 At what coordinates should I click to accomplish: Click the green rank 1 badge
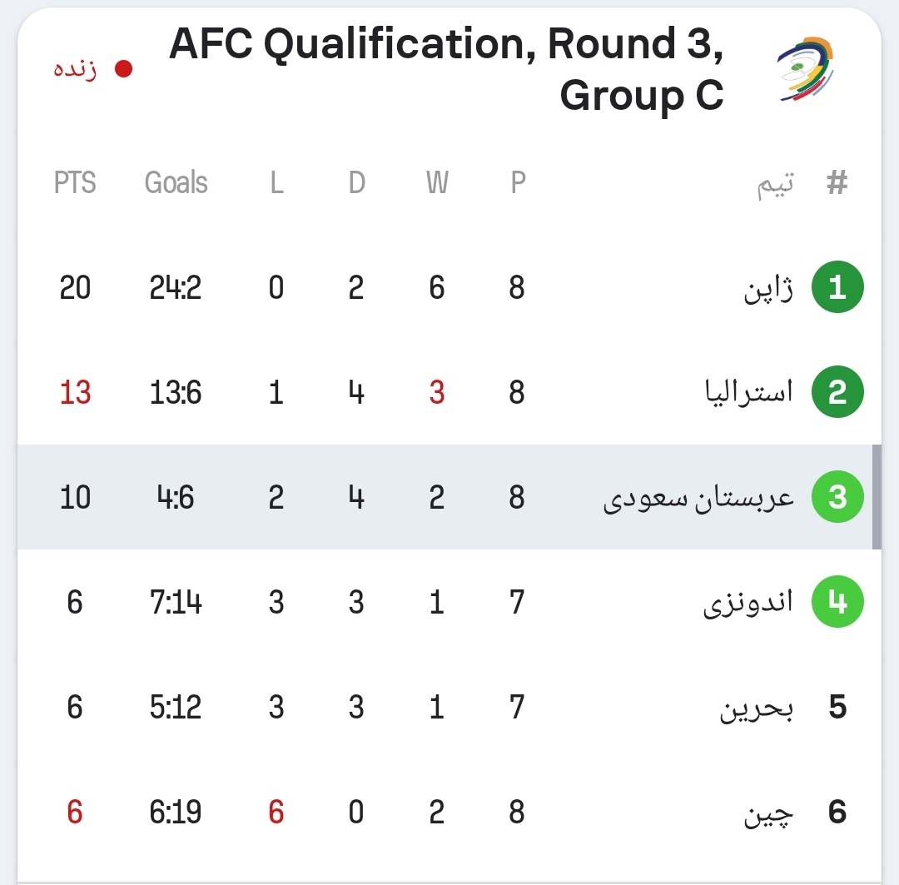click(x=837, y=286)
